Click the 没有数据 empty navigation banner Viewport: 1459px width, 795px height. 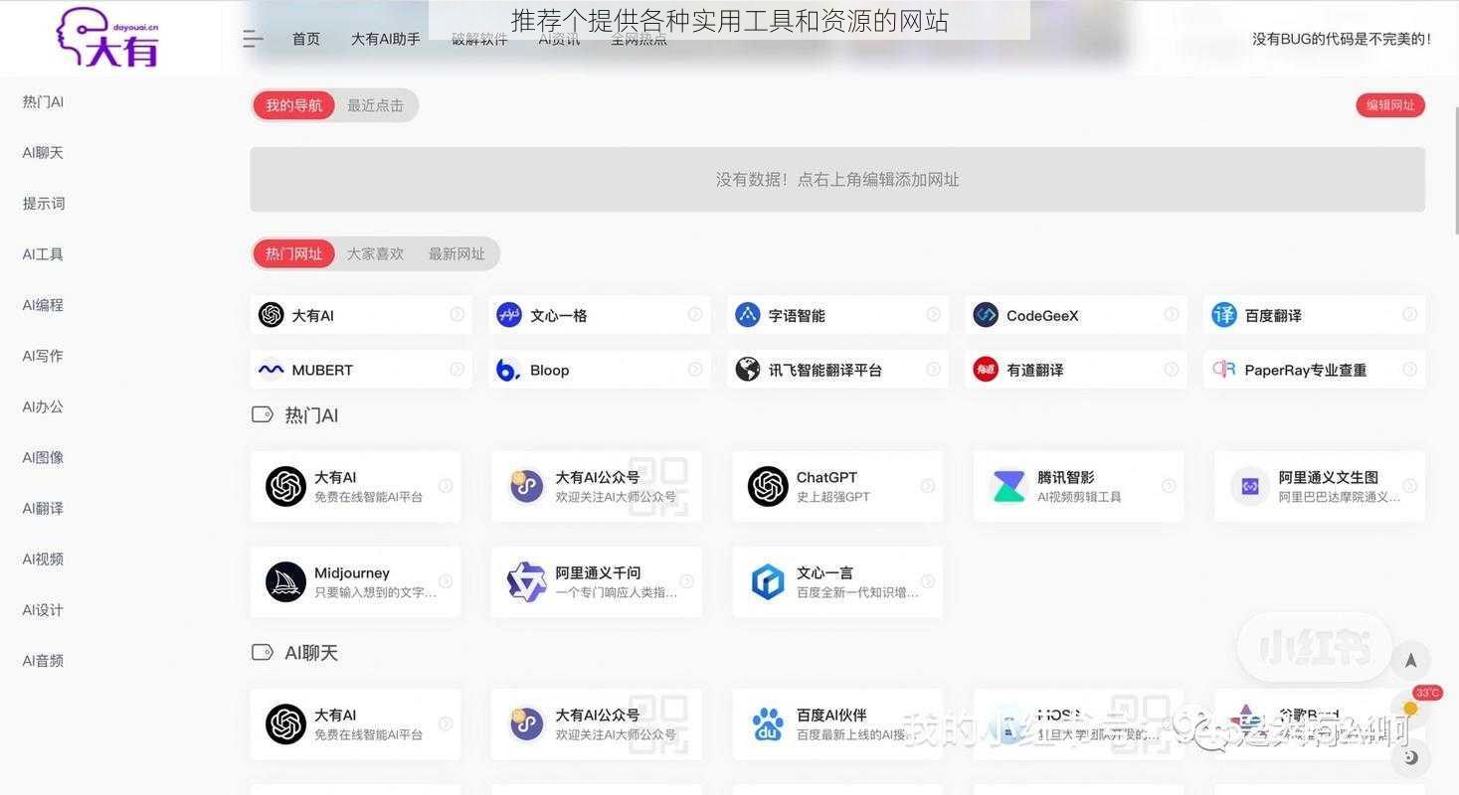click(x=837, y=179)
